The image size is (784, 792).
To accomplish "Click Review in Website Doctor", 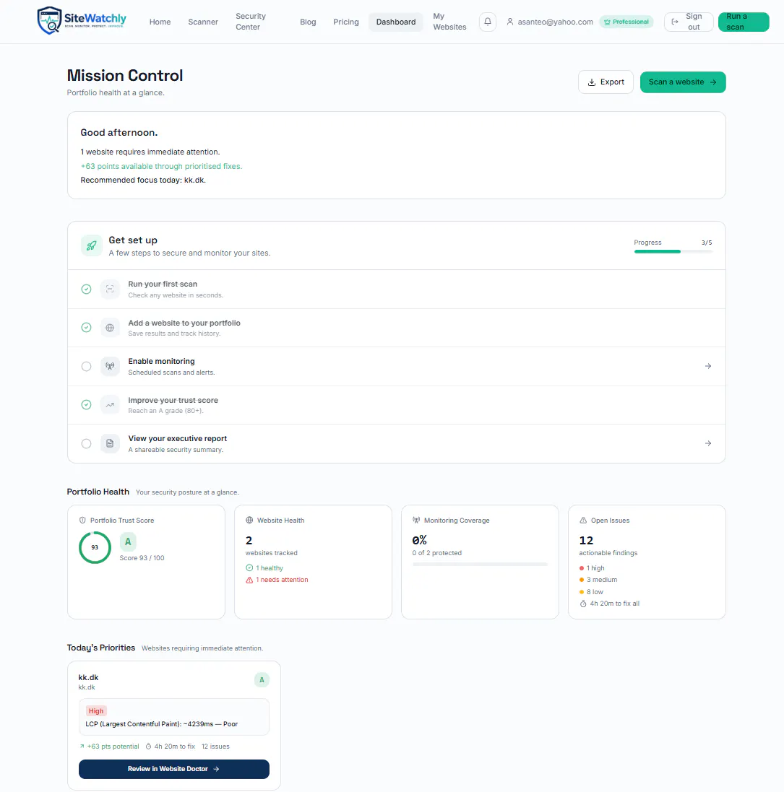I will point(174,769).
